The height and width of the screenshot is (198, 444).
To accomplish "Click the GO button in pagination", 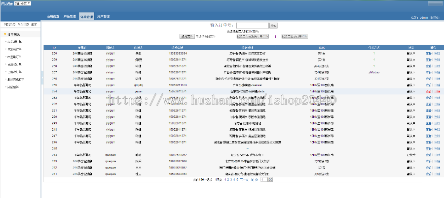I will pos(270,179).
